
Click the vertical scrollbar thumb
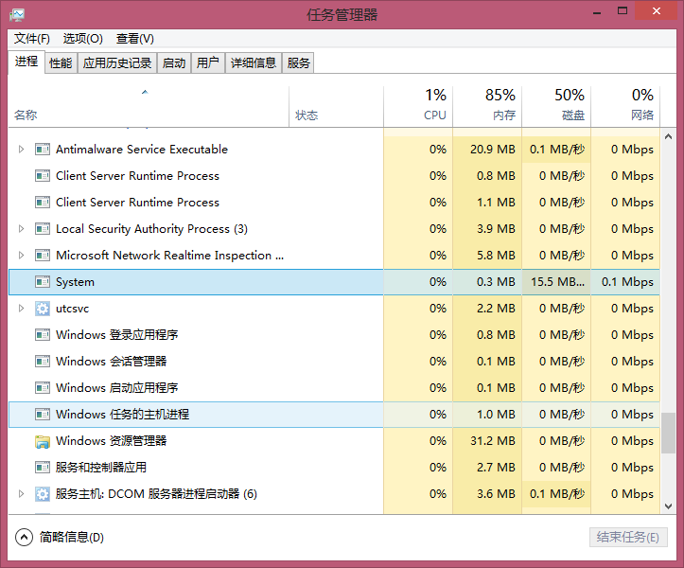tap(668, 433)
